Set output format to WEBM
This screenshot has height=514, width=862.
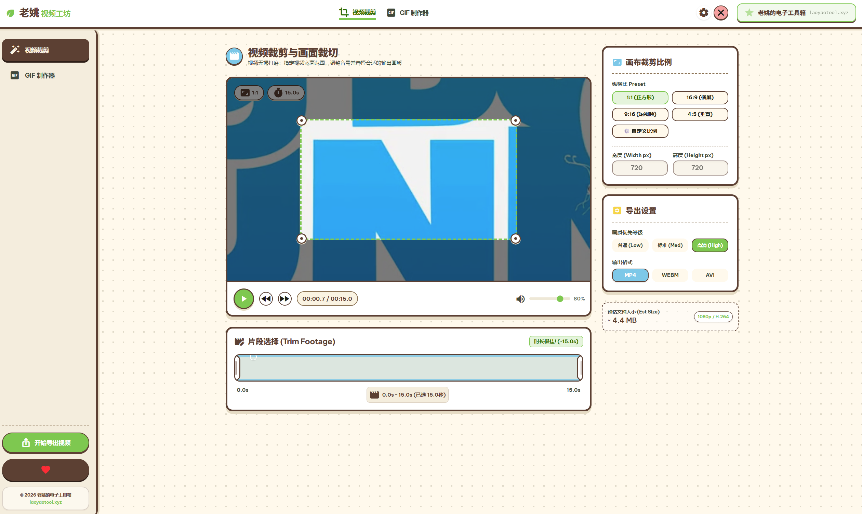pos(670,275)
